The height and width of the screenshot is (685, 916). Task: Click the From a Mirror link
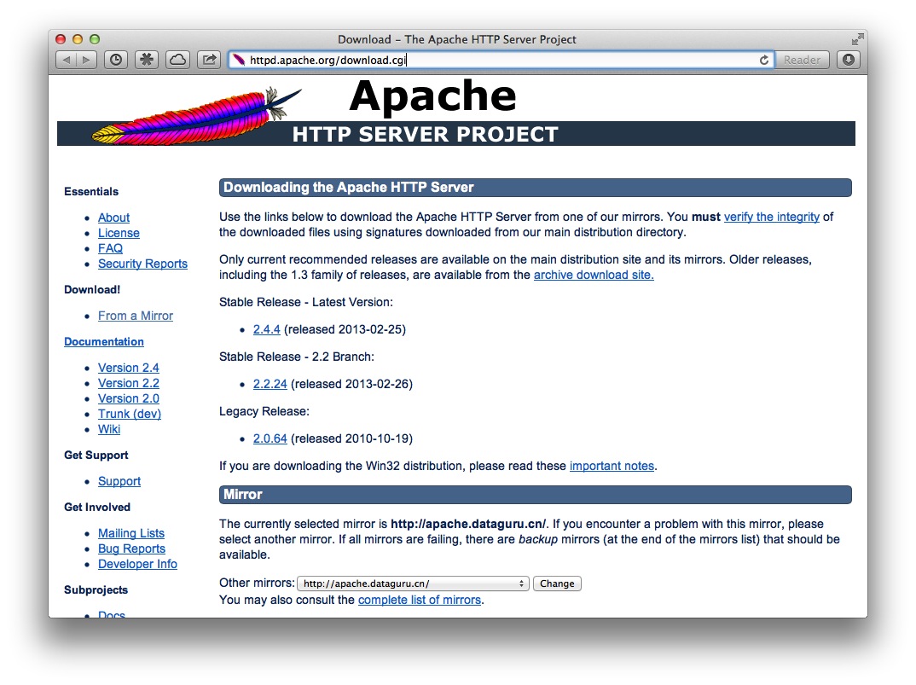(136, 316)
